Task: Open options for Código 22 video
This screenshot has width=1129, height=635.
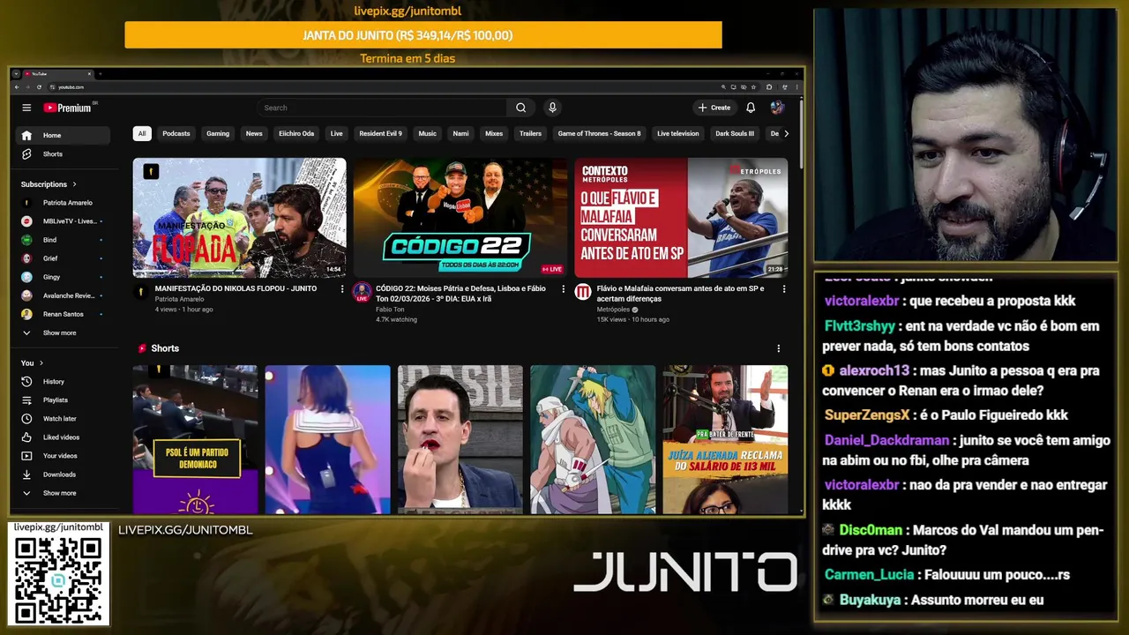Action: coord(564,288)
